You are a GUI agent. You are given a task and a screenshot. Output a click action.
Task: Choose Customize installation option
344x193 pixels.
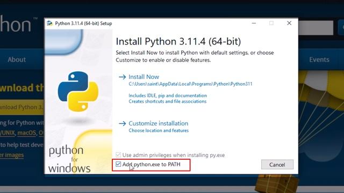pos(158,123)
